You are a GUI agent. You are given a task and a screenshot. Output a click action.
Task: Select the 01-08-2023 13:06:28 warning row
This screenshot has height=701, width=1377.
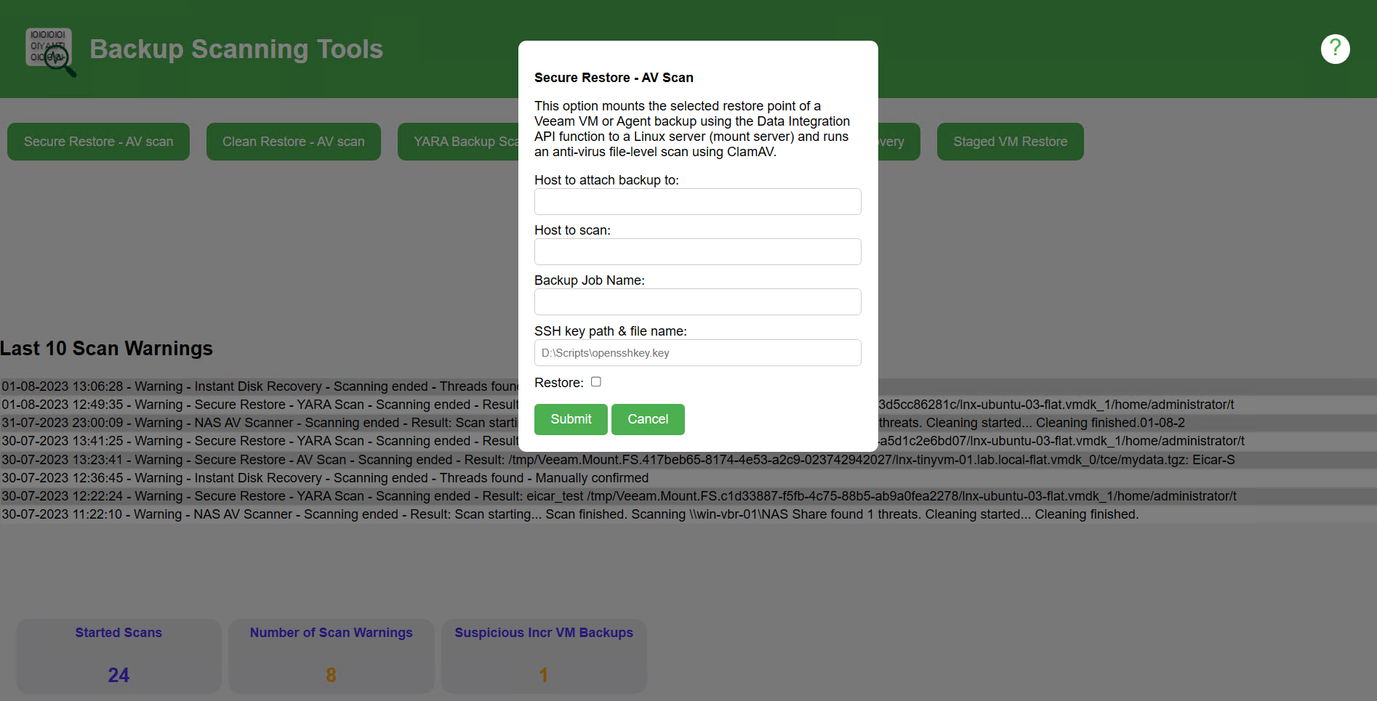click(x=688, y=386)
